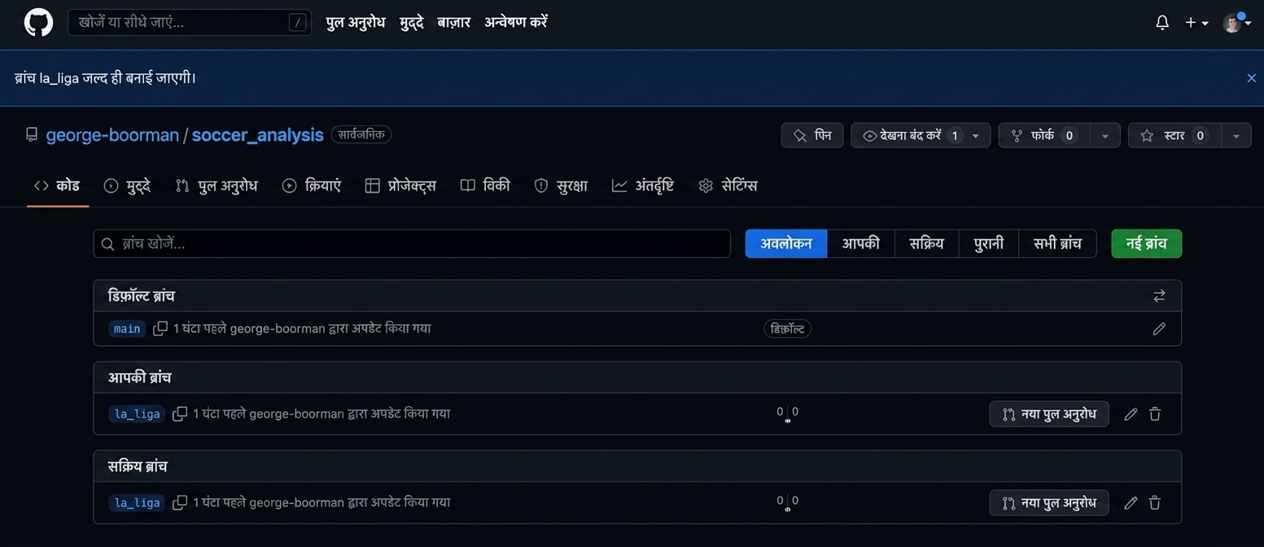Open मुद्दे in top navigation
1264x547 pixels.
(x=412, y=23)
